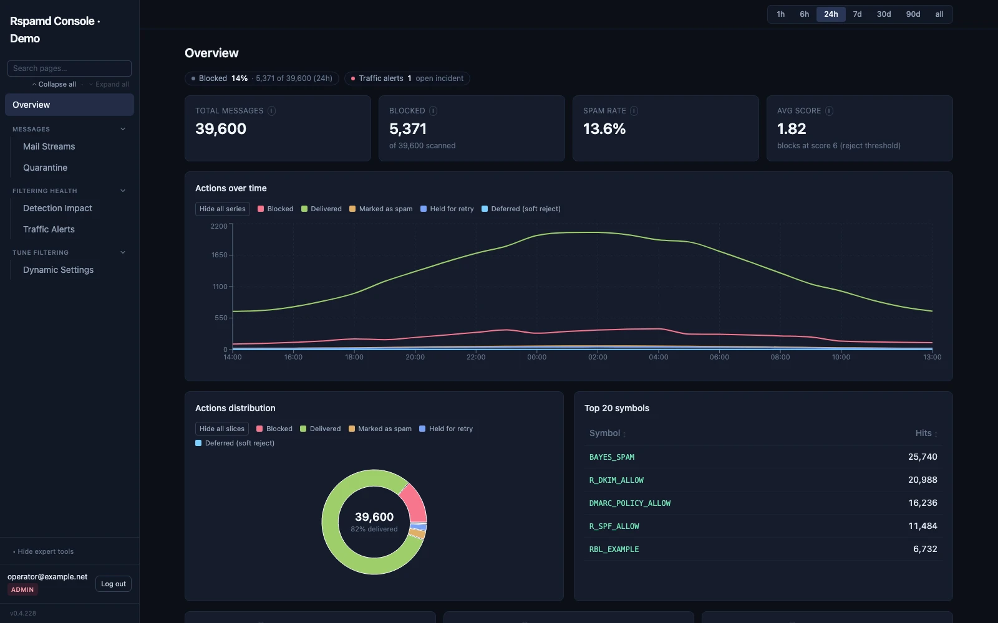Open BAYES_SPAM symbol row
This screenshot has height=623, width=998.
coord(763,457)
